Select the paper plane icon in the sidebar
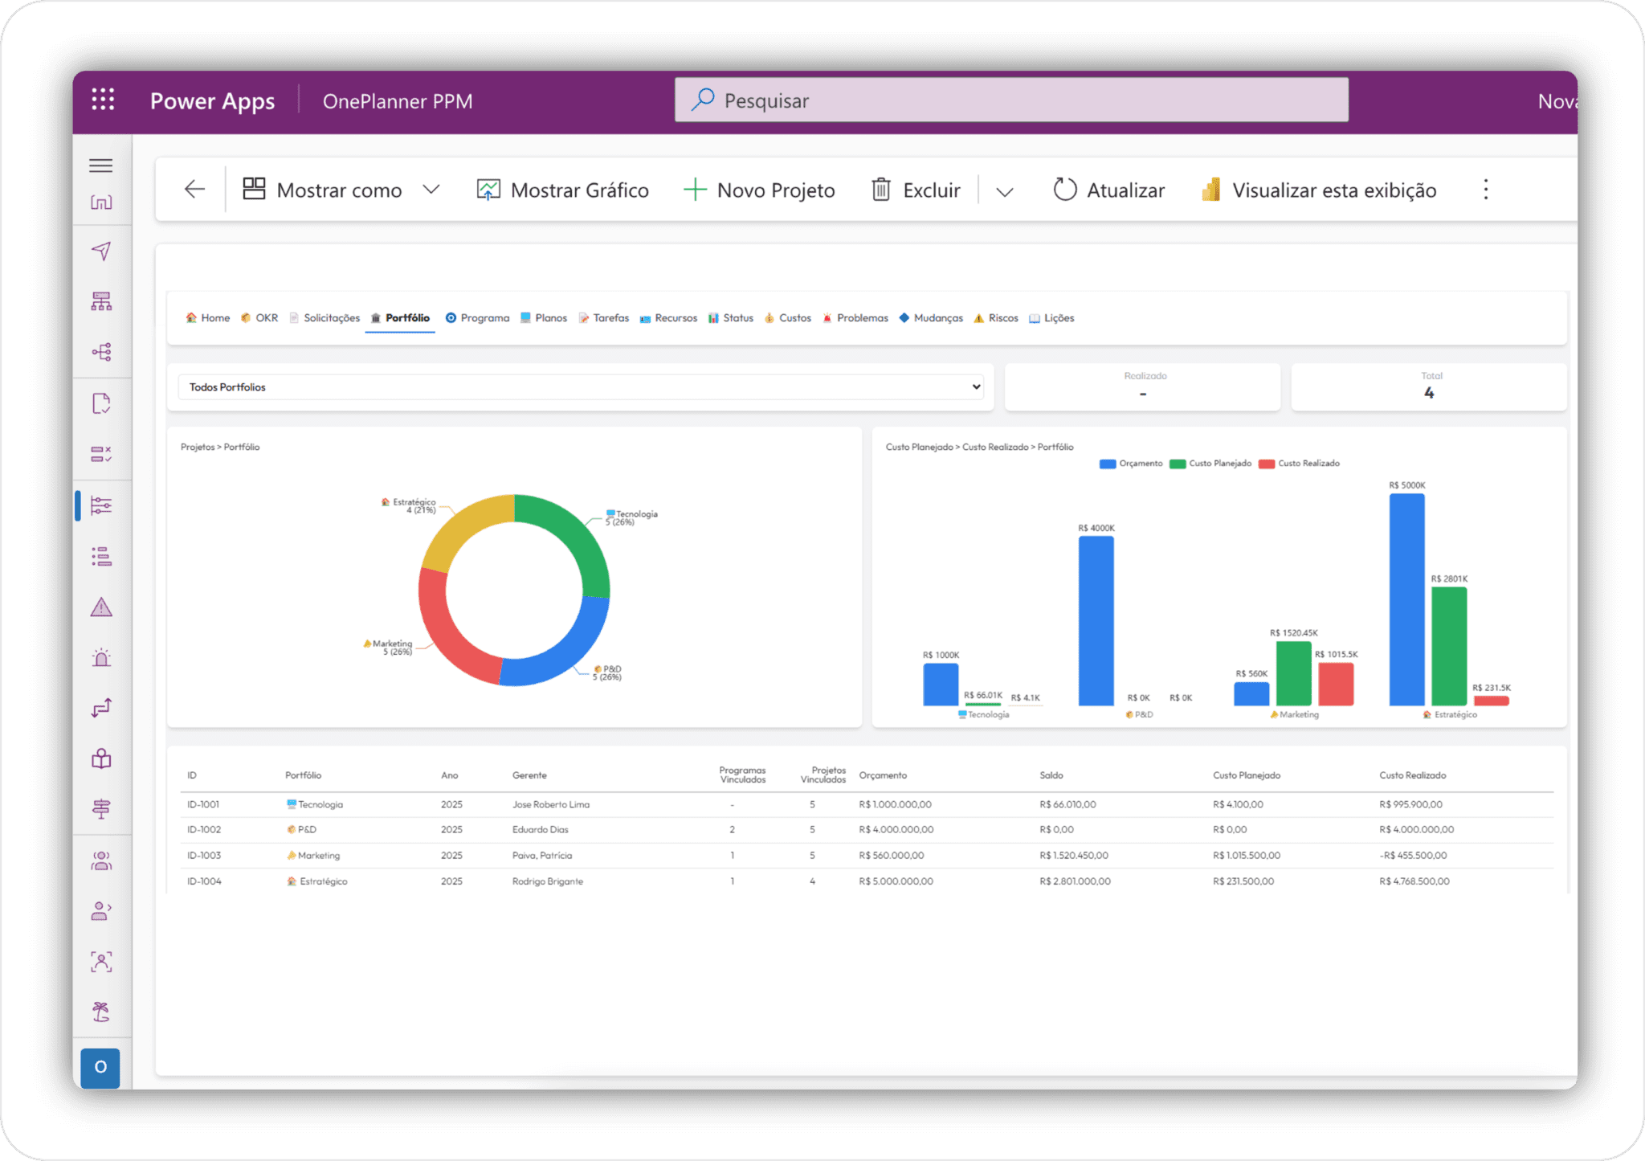The width and height of the screenshot is (1645, 1161). [101, 251]
